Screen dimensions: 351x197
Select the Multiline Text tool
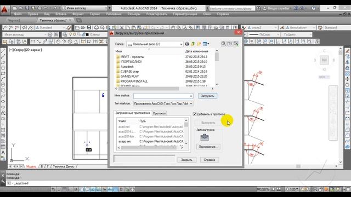pos(3,153)
